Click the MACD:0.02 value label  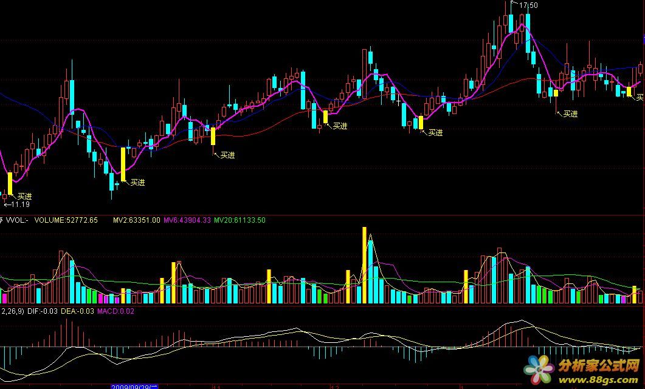pyautogui.click(x=116, y=311)
